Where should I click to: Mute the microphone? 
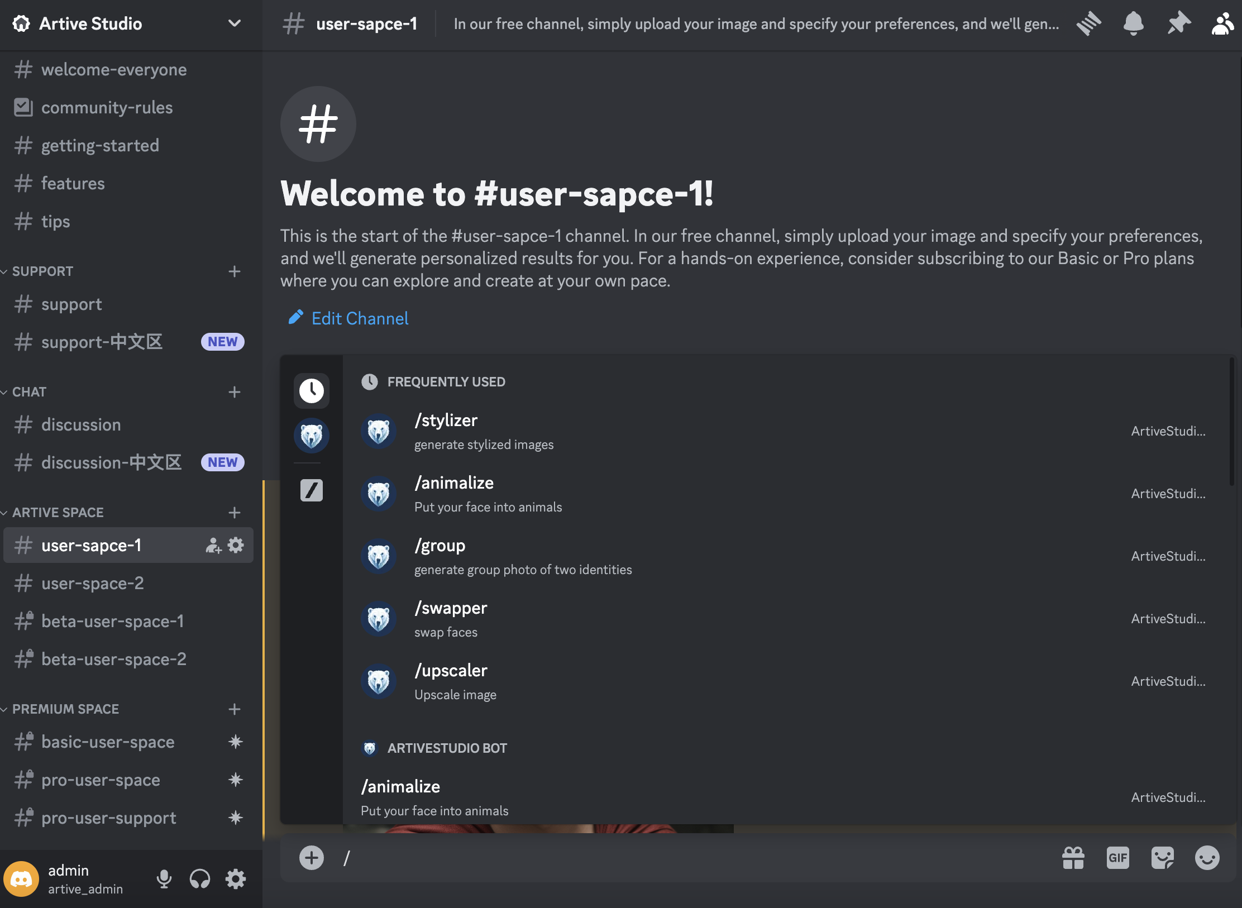point(164,879)
